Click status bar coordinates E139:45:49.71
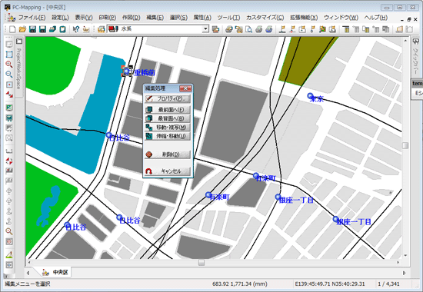The width and height of the screenshot is (423, 292). (330, 284)
